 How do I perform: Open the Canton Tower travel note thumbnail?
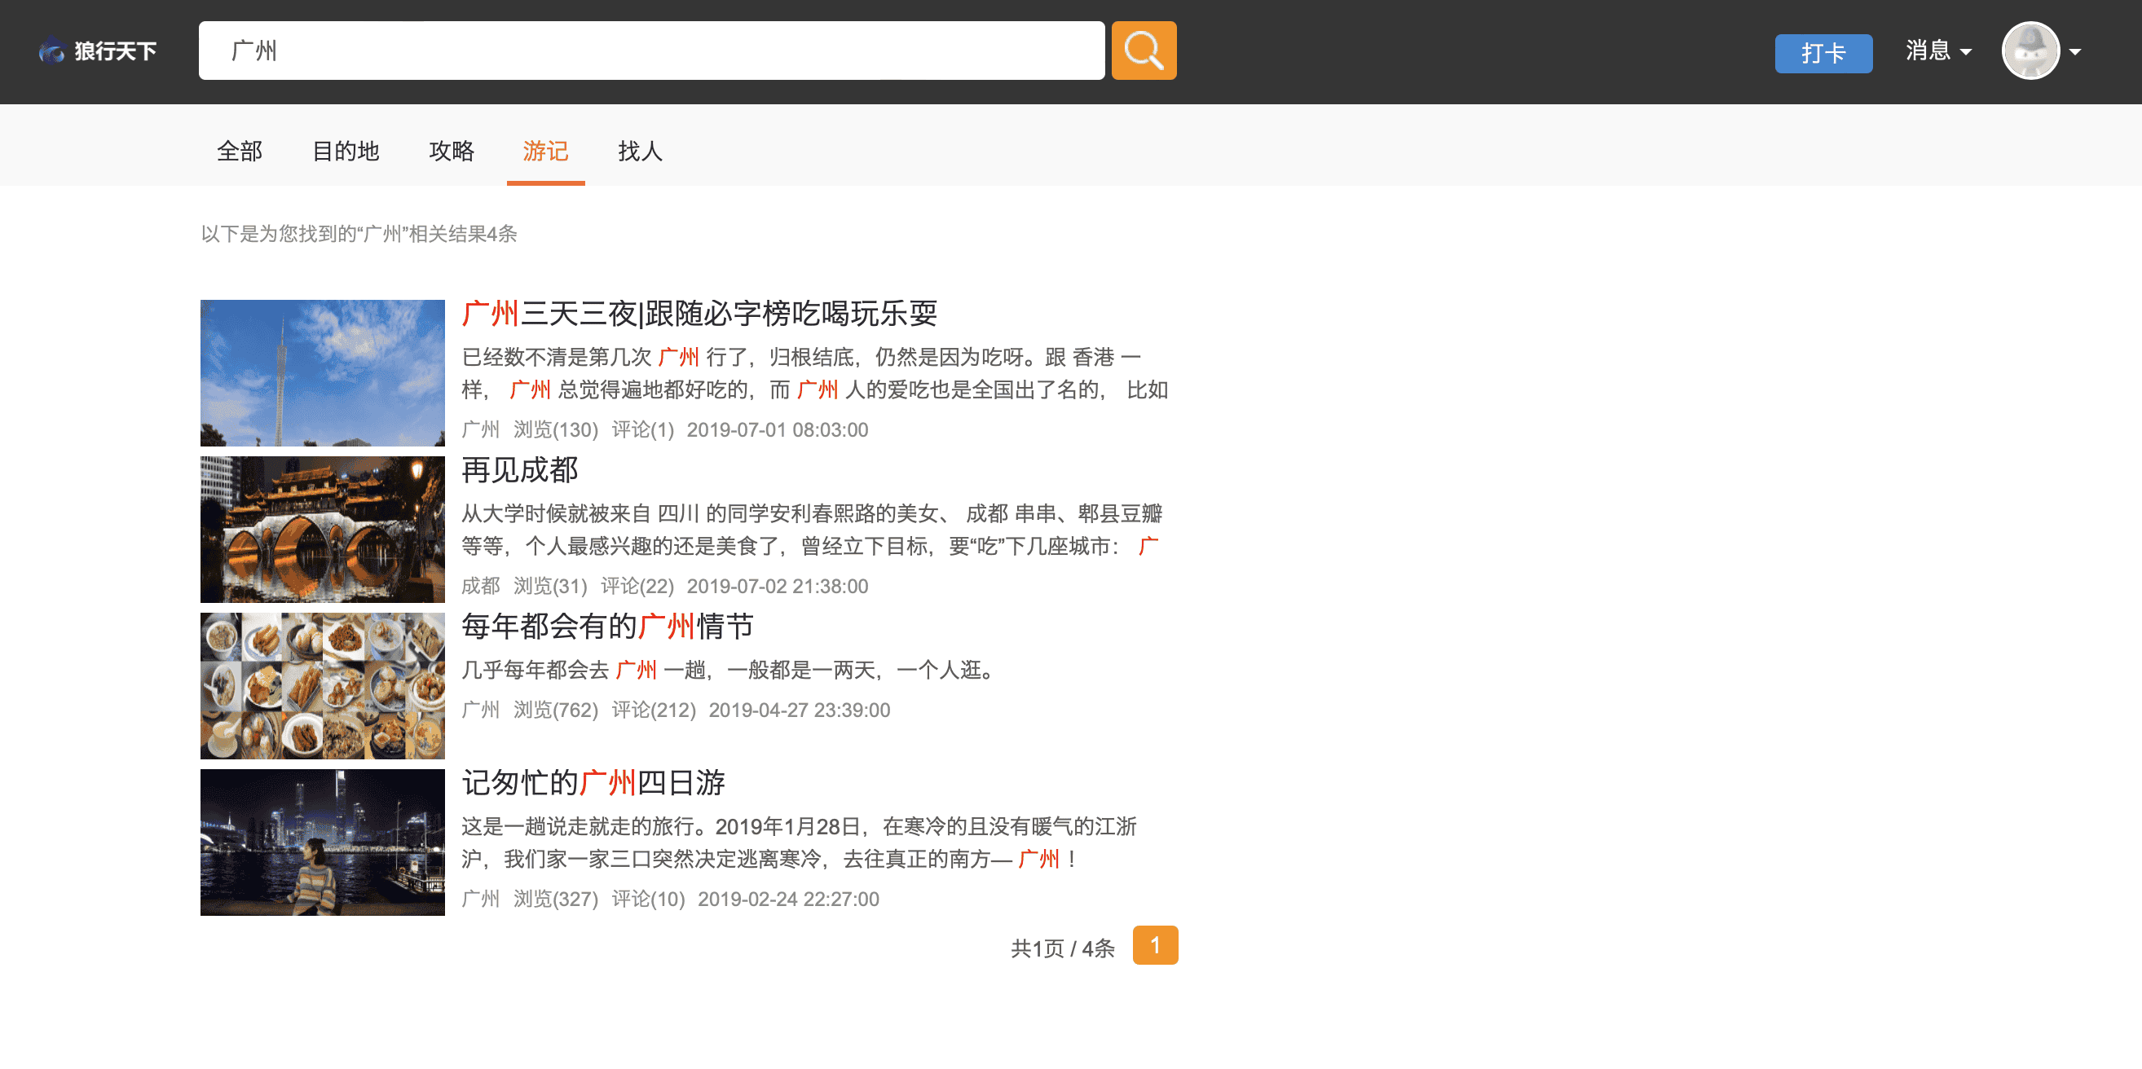[x=323, y=372]
